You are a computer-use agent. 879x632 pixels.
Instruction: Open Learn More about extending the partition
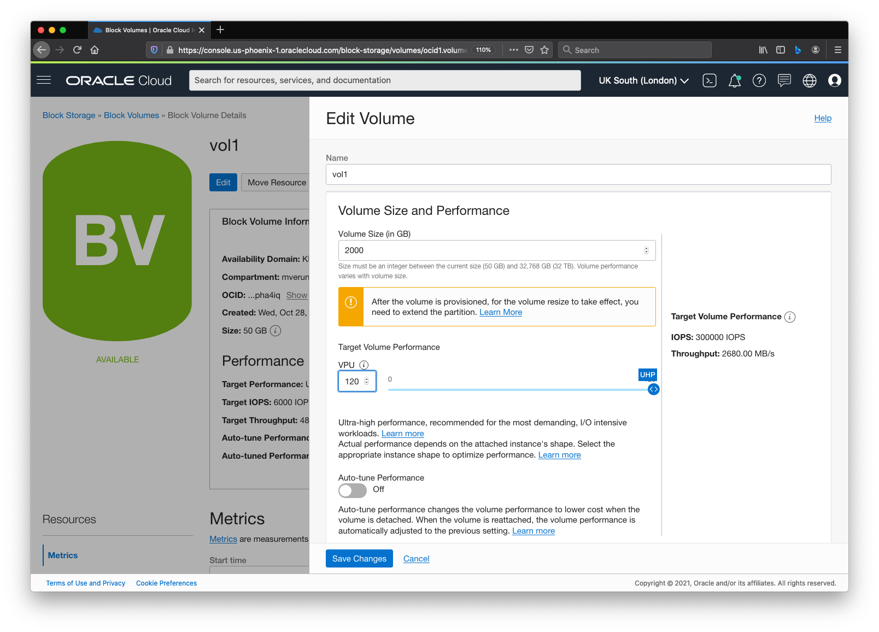pos(501,312)
